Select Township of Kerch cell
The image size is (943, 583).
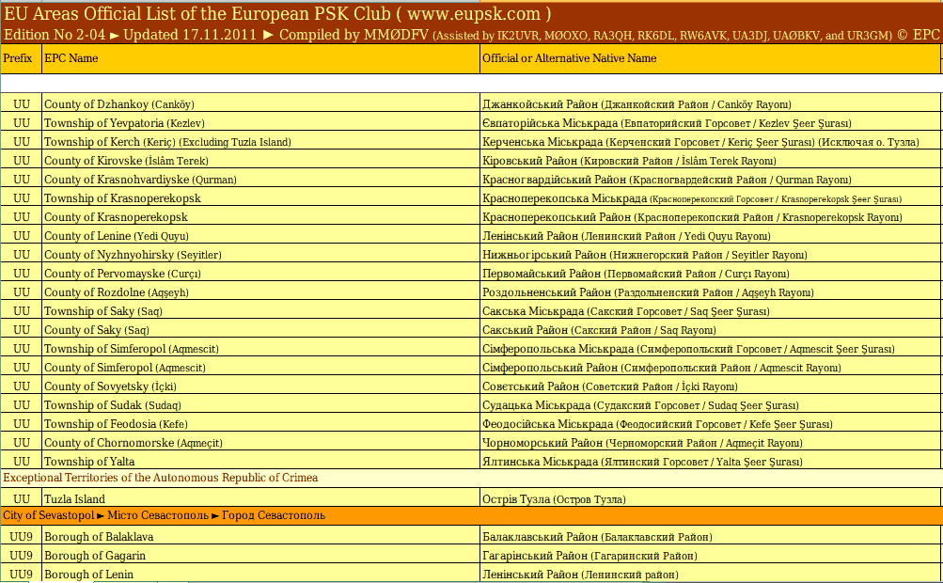click(167, 142)
